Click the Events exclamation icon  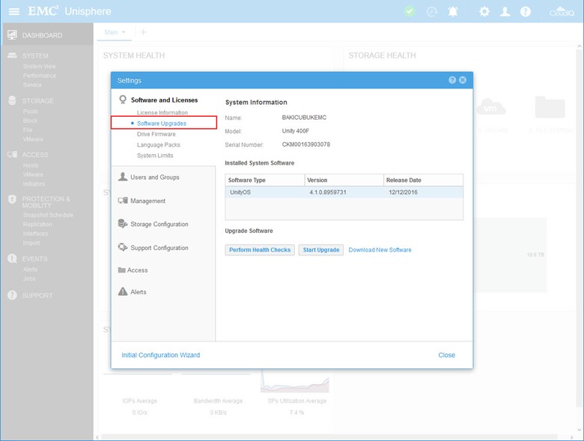coord(12,258)
